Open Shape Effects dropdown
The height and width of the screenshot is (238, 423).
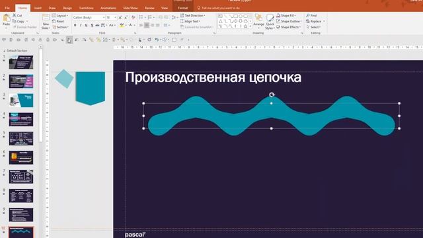[x=288, y=27]
